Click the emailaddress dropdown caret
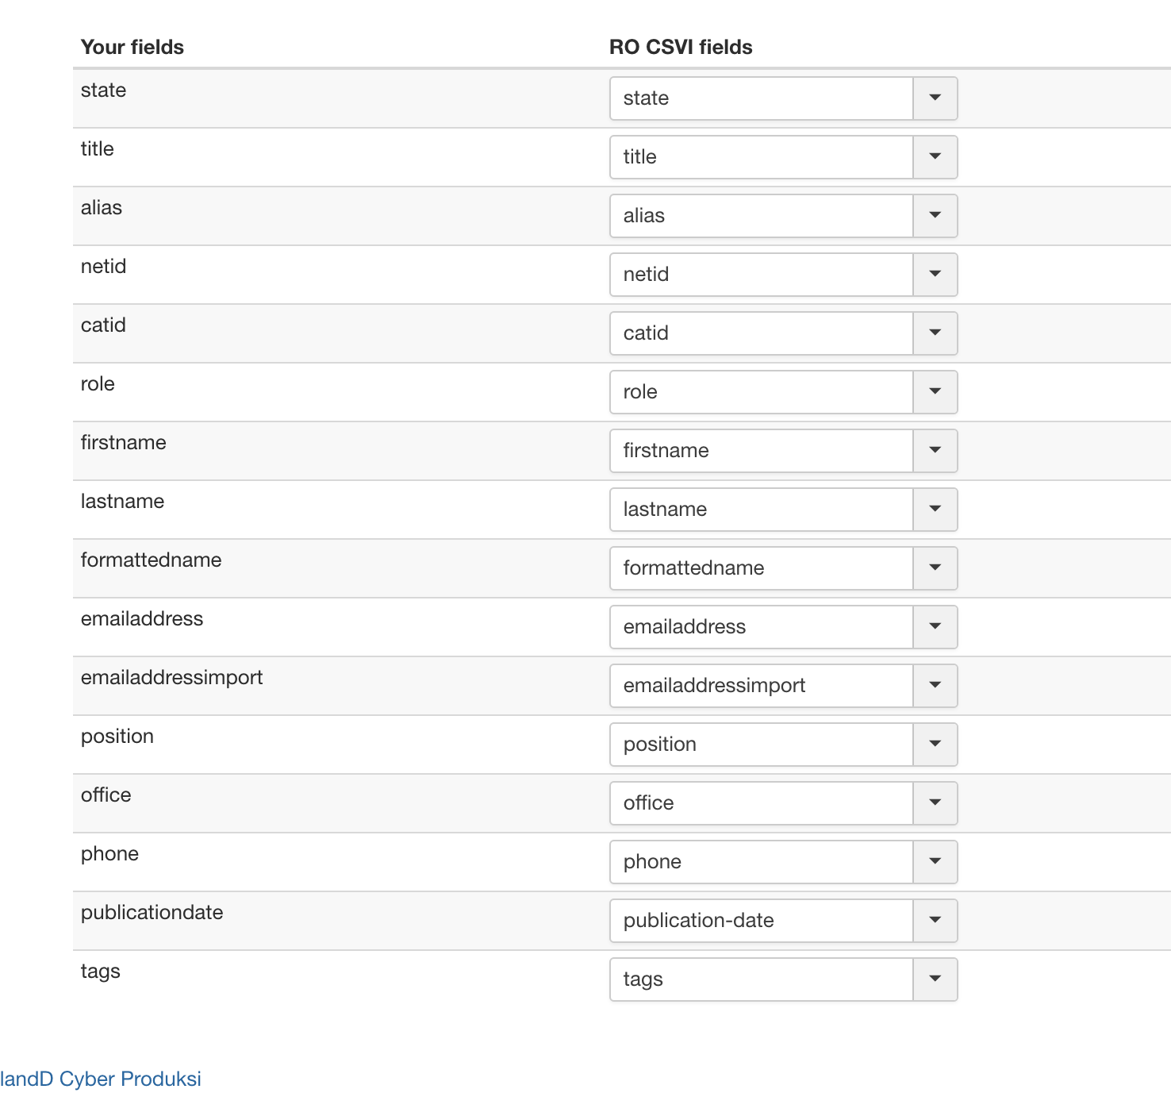Image resolution: width=1171 pixels, height=1116 pixels. pyautogui.click(x=935, y=627)
